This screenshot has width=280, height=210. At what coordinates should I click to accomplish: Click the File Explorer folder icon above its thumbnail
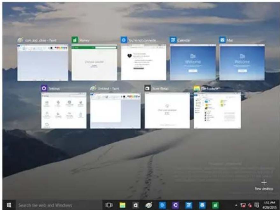pos(197,88)
